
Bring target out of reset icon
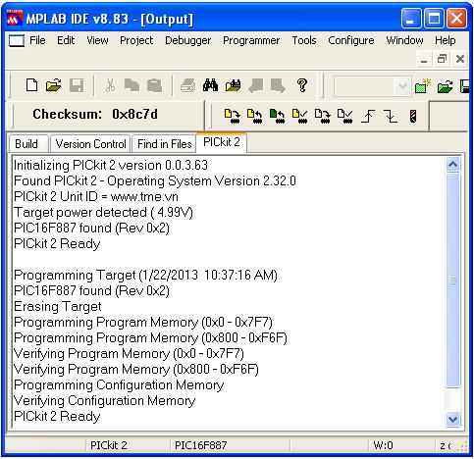pos(368,116)
